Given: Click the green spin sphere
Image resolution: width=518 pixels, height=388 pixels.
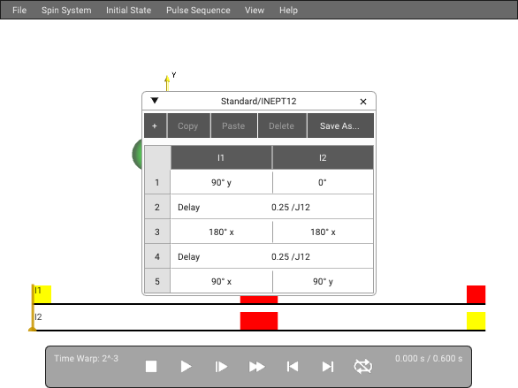Looking at the screenshot, I should pyautogui.click(x=137, y=154).
